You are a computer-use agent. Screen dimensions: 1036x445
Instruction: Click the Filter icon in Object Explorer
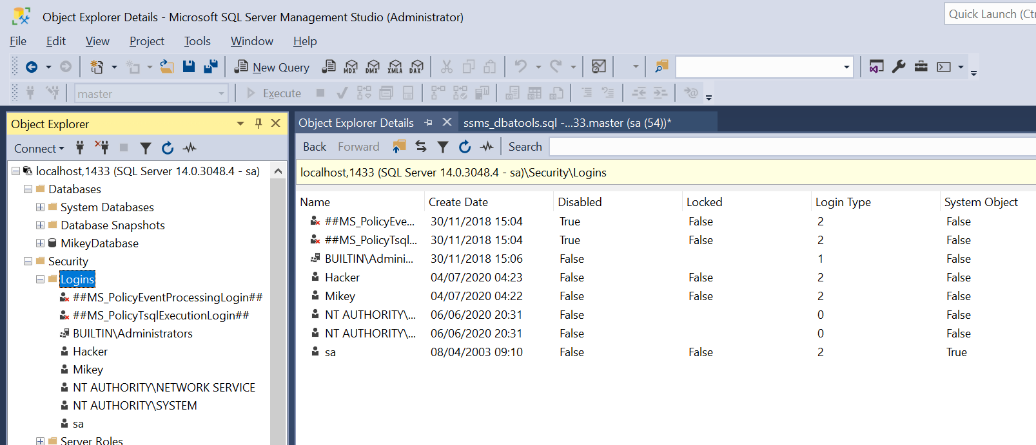click(x=146, y=148)
